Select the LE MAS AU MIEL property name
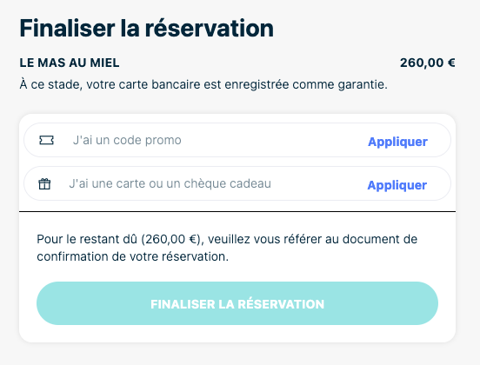 tap(70, 63)
